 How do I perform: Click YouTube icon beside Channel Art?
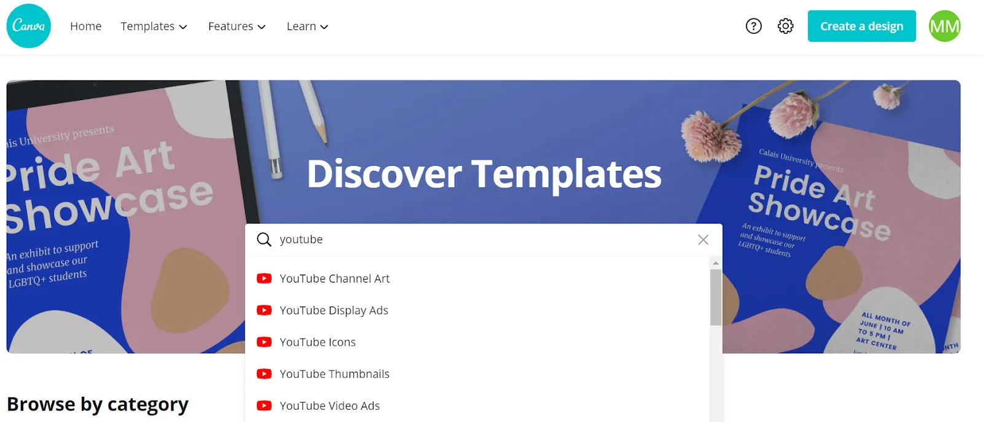pos(264,278)
